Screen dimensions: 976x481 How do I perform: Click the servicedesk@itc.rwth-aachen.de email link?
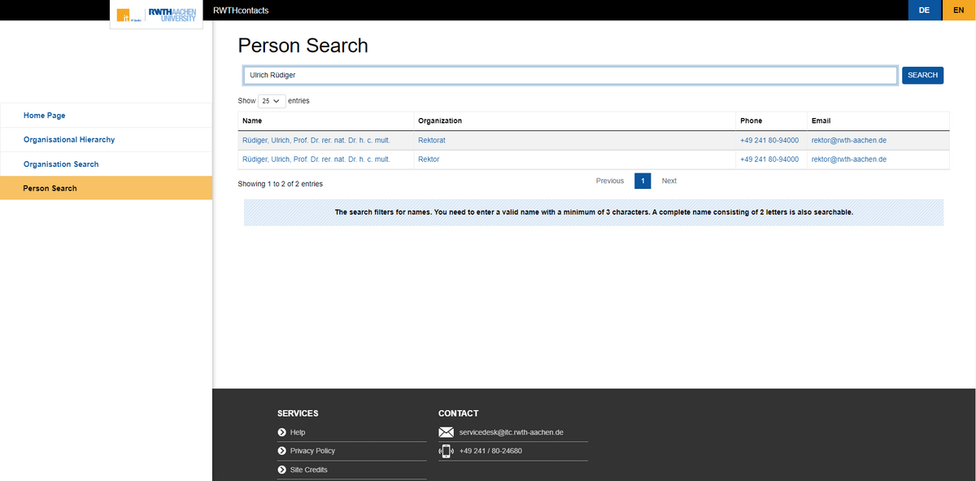[512, 432]
